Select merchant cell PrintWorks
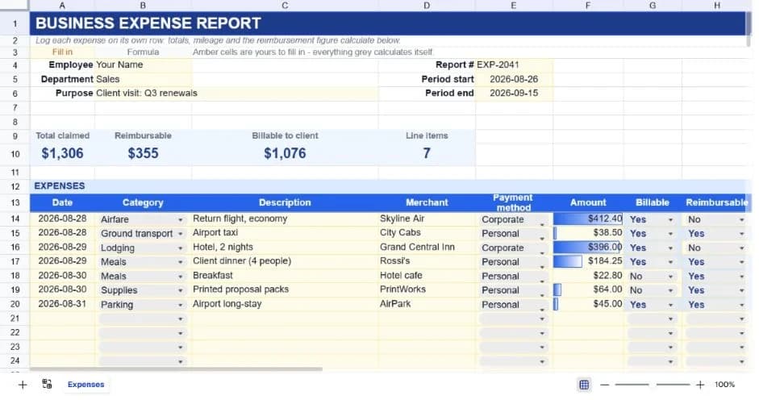Screen dimensions: 759x400 coord(427,290)
